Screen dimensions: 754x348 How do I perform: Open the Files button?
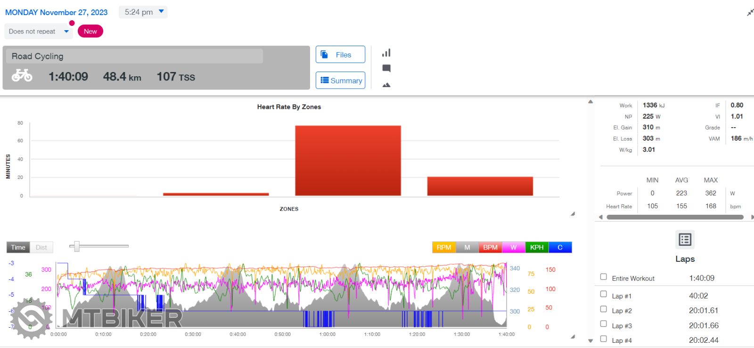pyautogui.click(x=340, y=55)
